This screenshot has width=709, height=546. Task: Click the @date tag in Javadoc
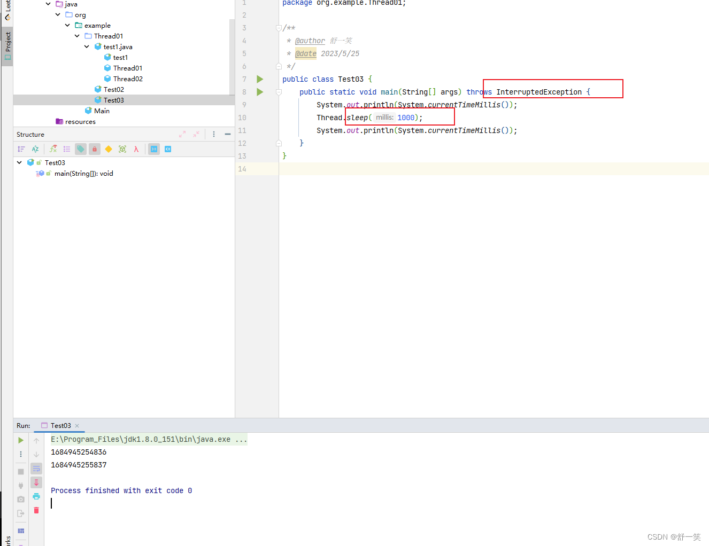point(306,53)
